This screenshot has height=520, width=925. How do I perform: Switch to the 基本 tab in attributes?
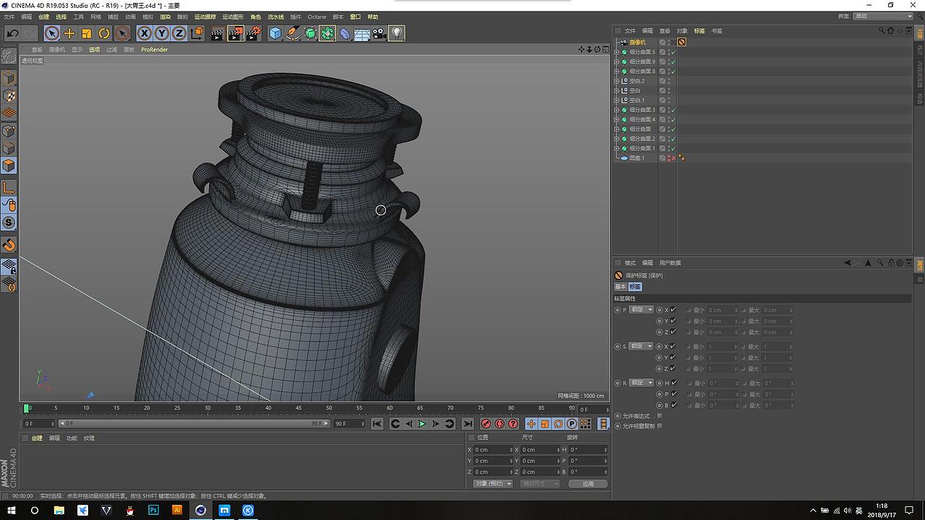tap(620, 287)
